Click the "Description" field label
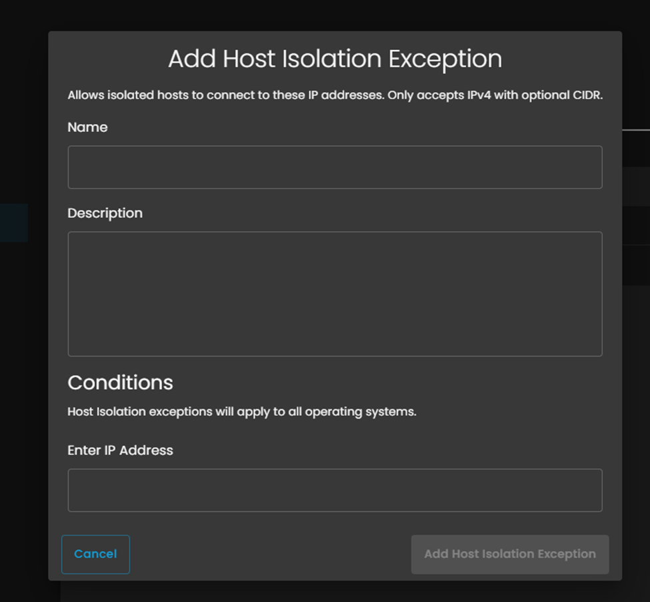The image size is (650, 602). [105, 213]
